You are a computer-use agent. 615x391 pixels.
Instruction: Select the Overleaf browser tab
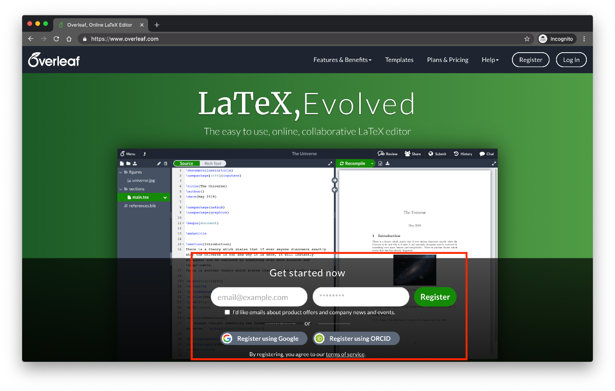[x=101, y=25]
